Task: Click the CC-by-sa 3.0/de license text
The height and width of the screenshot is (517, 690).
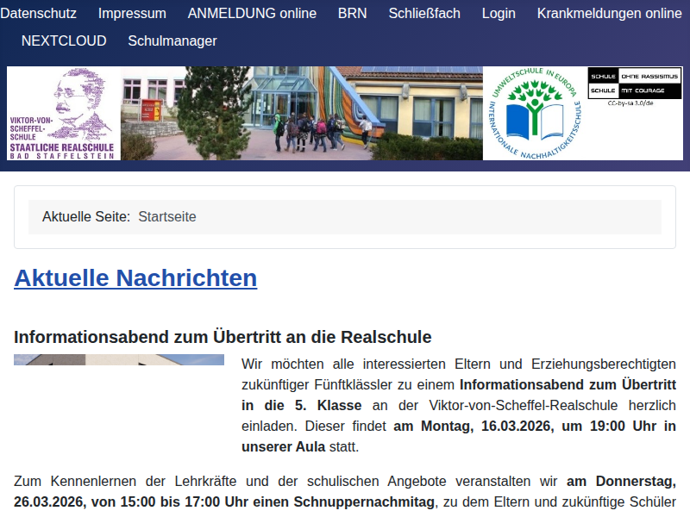Action: (x=630, y=103)
